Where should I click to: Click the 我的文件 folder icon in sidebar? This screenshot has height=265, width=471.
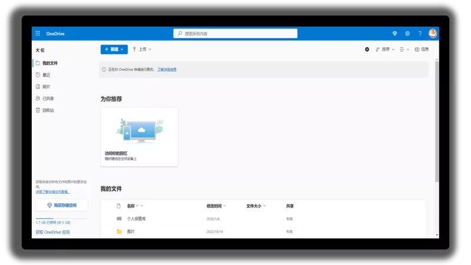coord(38,63)
